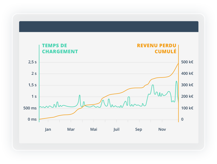Click the 200 k€ right axis label
217x164 pixels.
pos(187,96)
